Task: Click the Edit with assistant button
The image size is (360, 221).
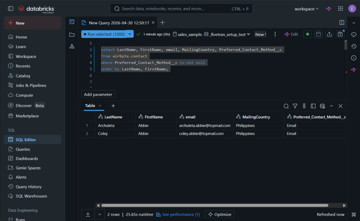Action: coord(291,34)
